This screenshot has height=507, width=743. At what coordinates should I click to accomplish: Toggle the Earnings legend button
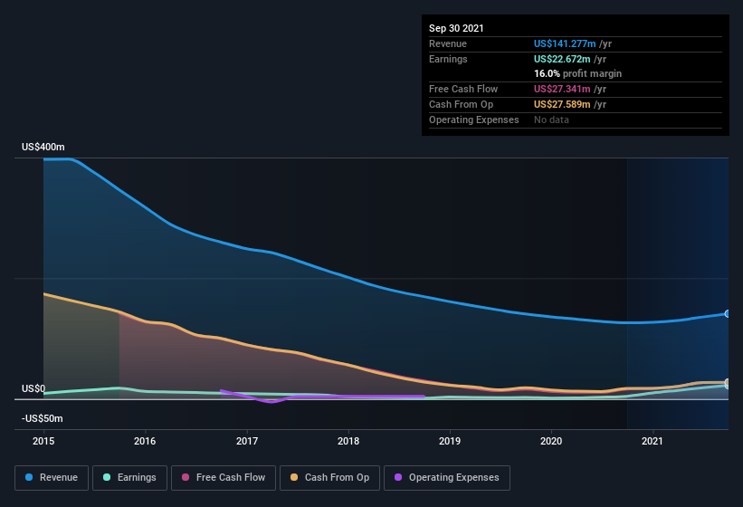pyautogui.click(x=129, y=478)
